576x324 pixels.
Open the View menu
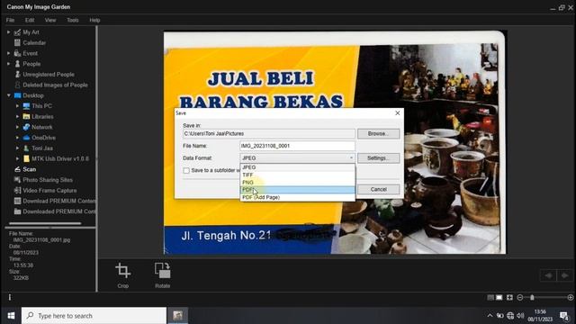pyautogui.click(x=50, y=20)
